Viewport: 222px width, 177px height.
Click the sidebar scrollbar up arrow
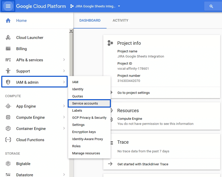(x=71, y=31)
